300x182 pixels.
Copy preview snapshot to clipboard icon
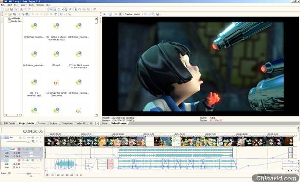[x=153, y=14]
